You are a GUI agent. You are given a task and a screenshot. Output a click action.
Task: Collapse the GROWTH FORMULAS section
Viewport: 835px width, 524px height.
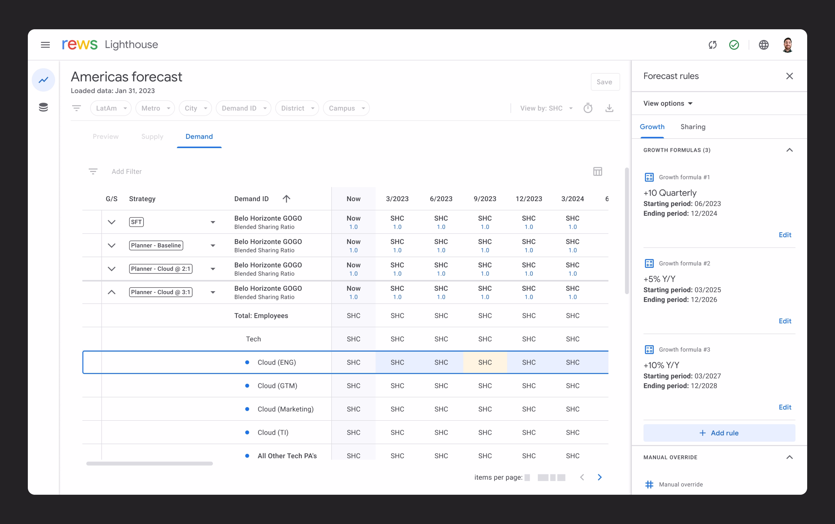[789, 150]
